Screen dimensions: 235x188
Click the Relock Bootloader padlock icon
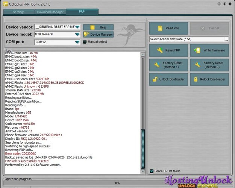(195, 79)
